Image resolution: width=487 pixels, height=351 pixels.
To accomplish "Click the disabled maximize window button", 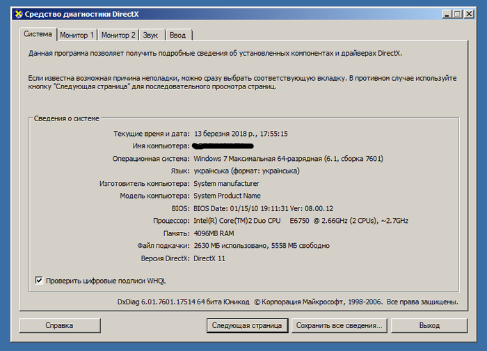I will point(458,14).
